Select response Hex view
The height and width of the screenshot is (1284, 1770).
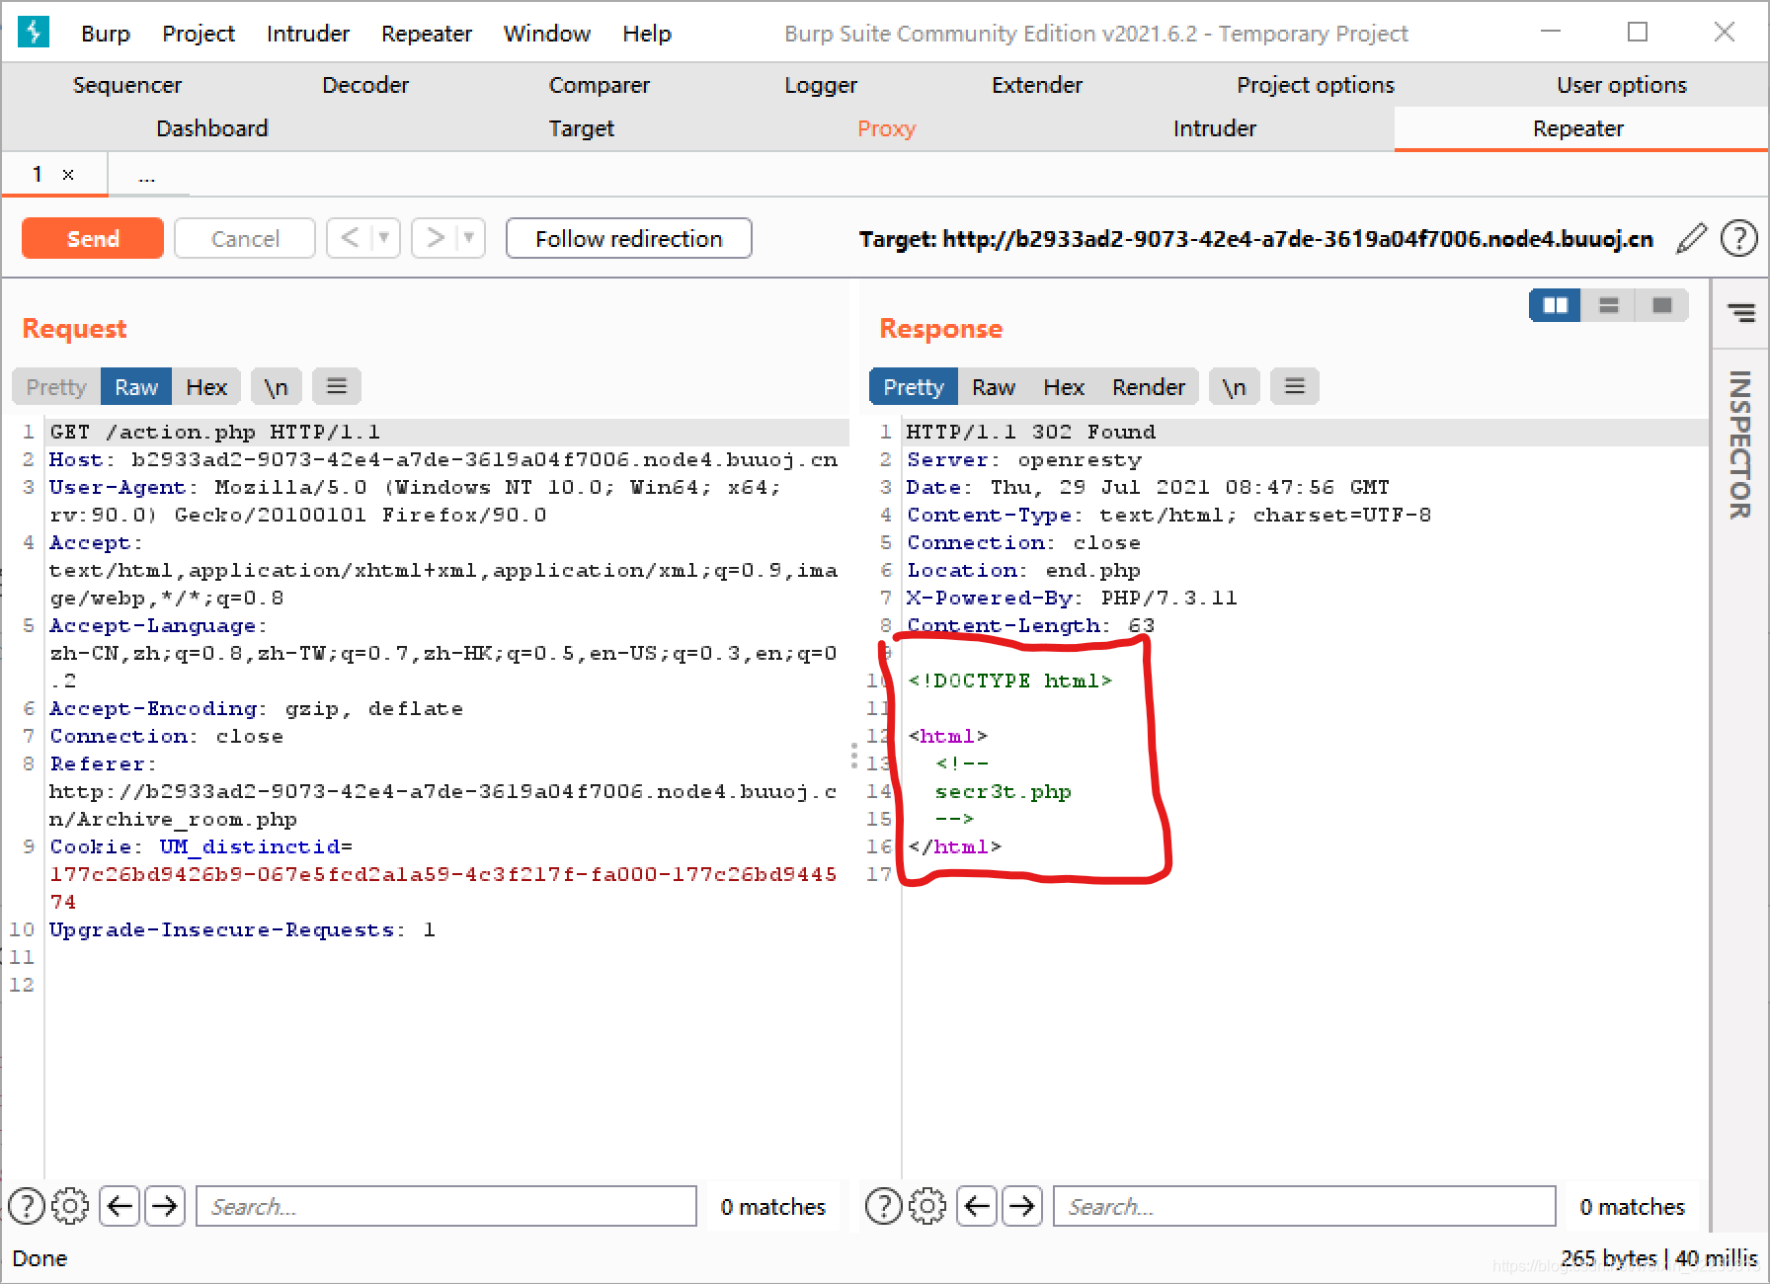point(1064,386)
